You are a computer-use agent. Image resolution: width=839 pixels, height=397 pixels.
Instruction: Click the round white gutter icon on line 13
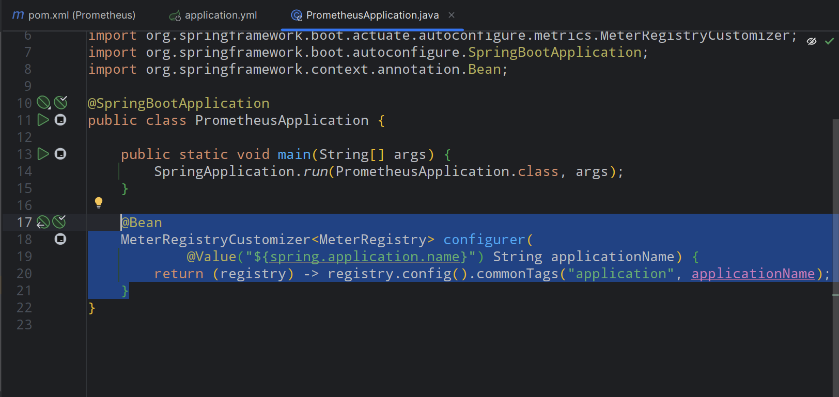tap(60, 154)
